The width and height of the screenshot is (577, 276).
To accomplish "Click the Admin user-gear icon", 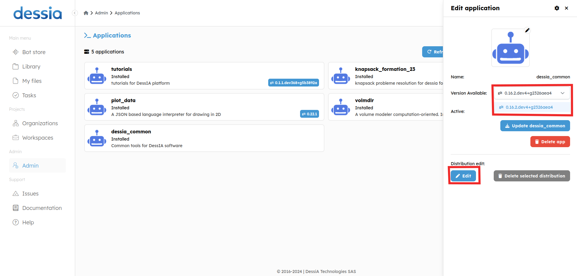I will (x=16, y=165).
